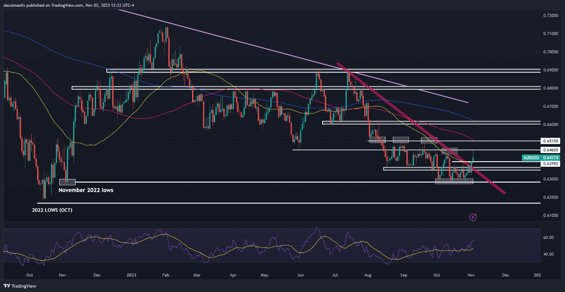Click the purple lightning bolt icon
Image resolution: width=565 pixels, height=292 pixels.
point(473,217)
